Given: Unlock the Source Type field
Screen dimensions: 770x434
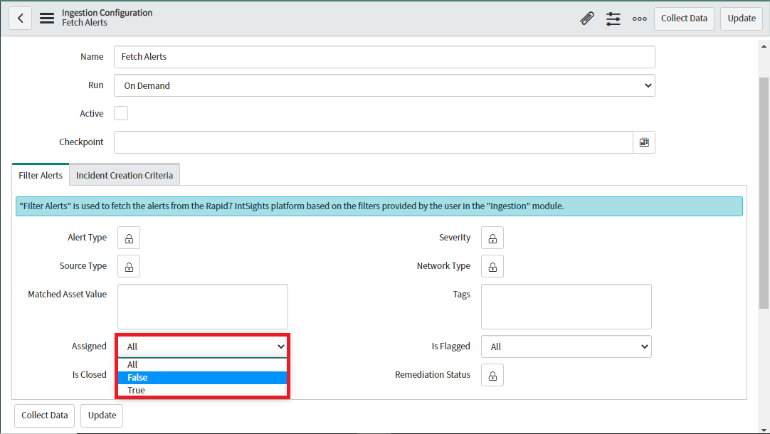Looking at the screenshot, I should [x=129, y=266].
